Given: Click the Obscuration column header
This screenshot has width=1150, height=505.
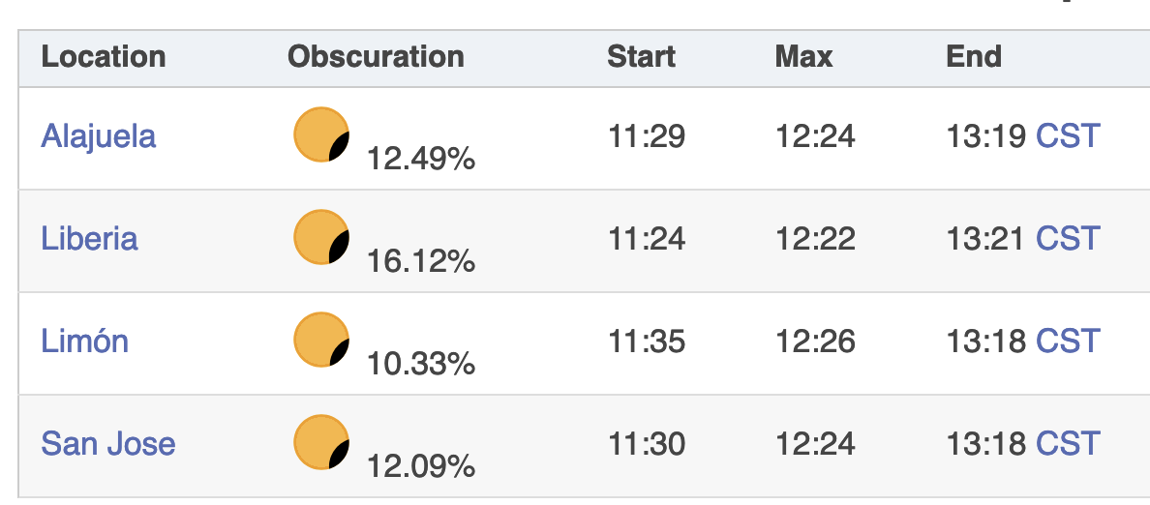Looking at the screenshot, I should (x=376, y=57).
